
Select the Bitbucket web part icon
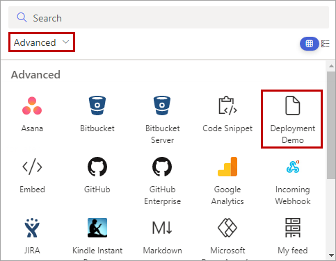tap(97, 106)
